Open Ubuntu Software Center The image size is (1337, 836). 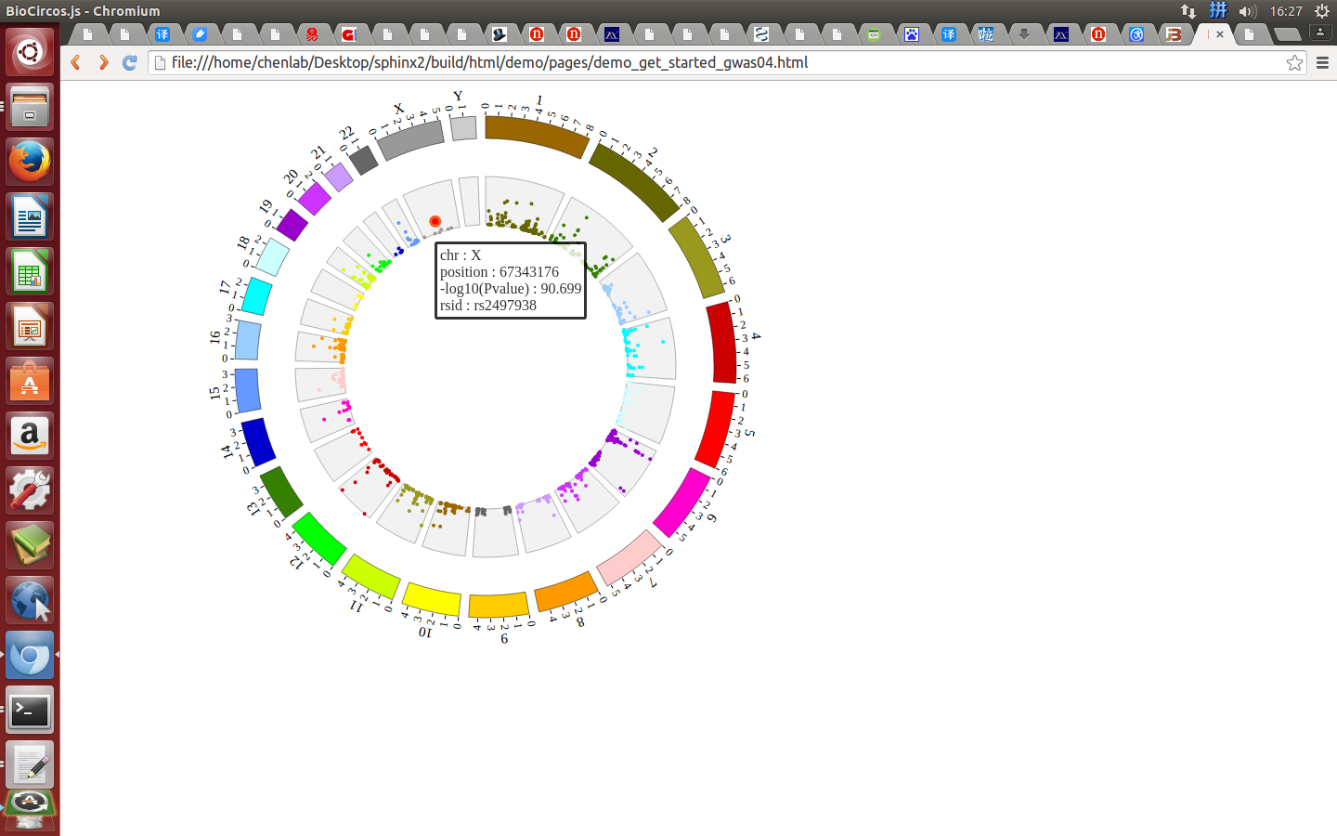pyautogui.click(x=30, y=381)
